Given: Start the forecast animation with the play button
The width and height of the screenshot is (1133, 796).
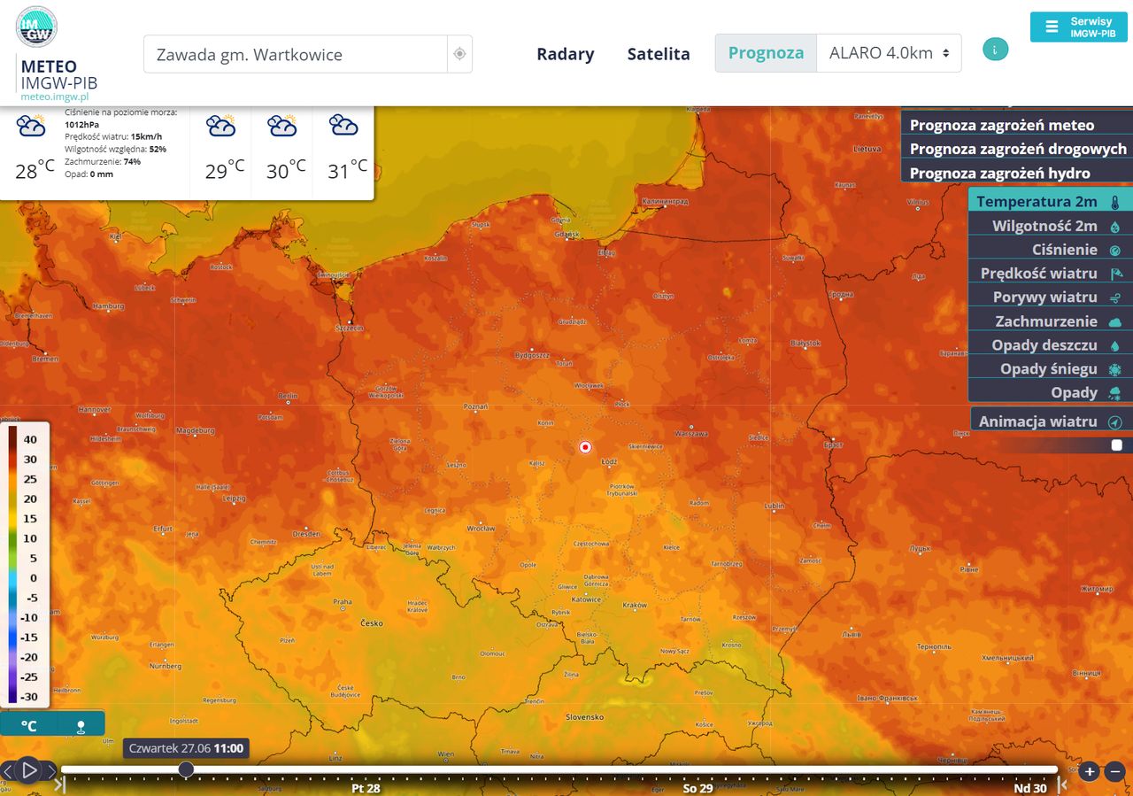Looking at the screenshot, I should [28, 770].
